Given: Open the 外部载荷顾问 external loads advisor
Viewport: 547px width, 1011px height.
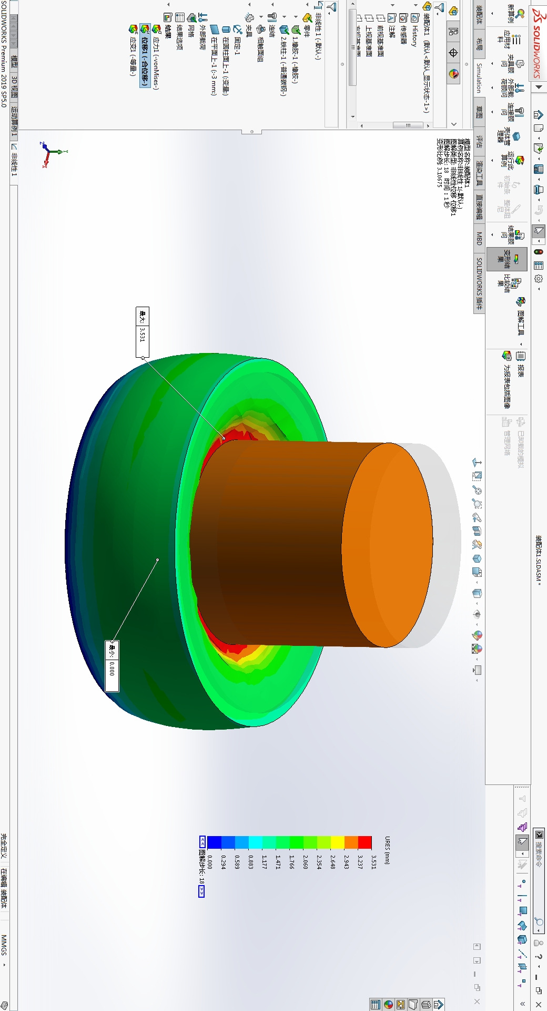Looking at the screenshot, I should (513, 88).
